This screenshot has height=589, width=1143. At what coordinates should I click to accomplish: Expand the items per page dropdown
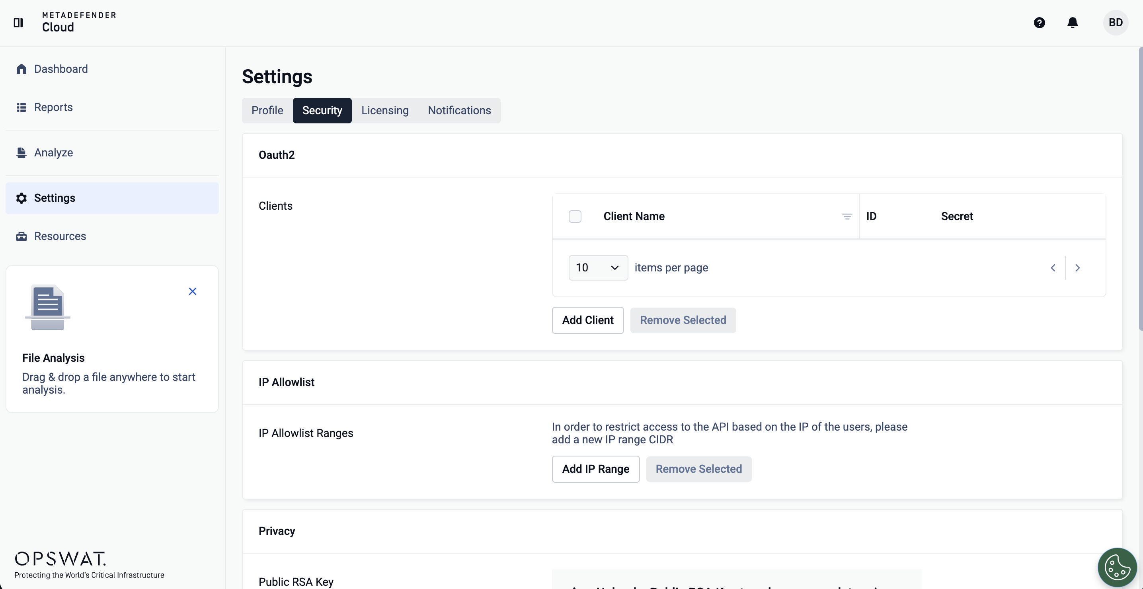[598, 268]
